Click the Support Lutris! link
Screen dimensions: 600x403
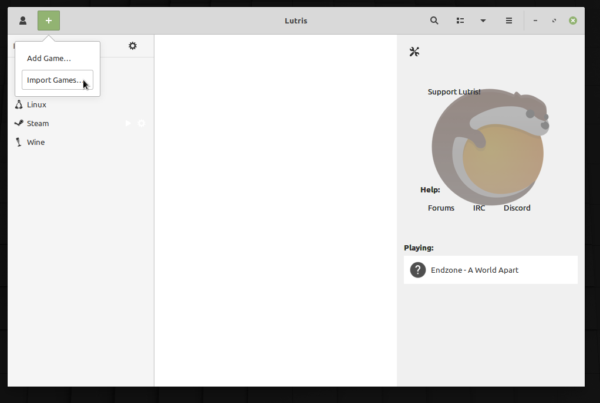[454, 92]
